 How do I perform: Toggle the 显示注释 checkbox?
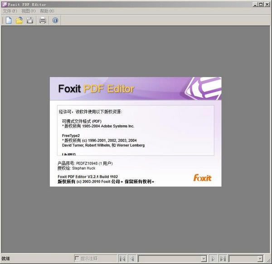point(77,259)
